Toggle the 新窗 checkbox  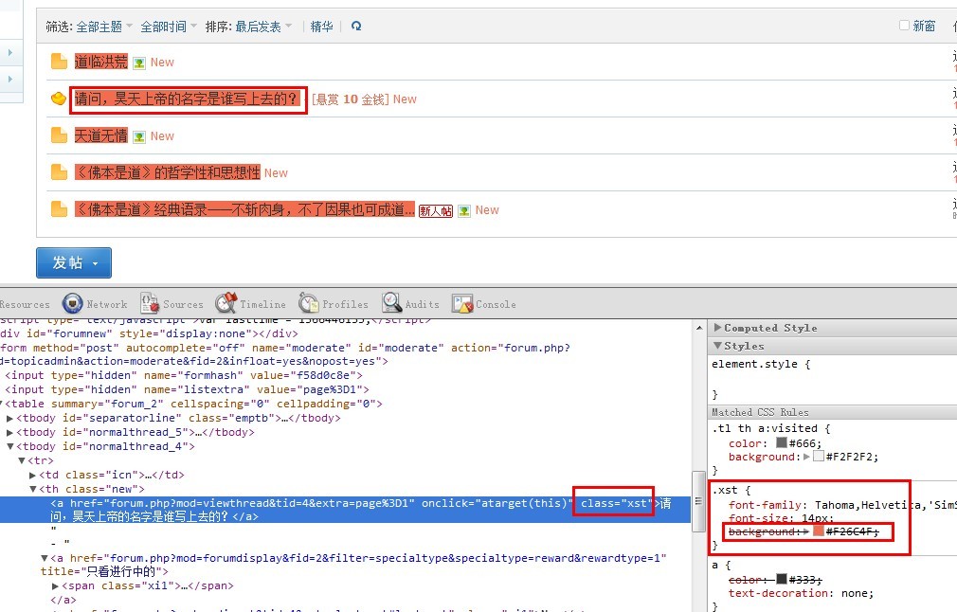tap(905, 25)
